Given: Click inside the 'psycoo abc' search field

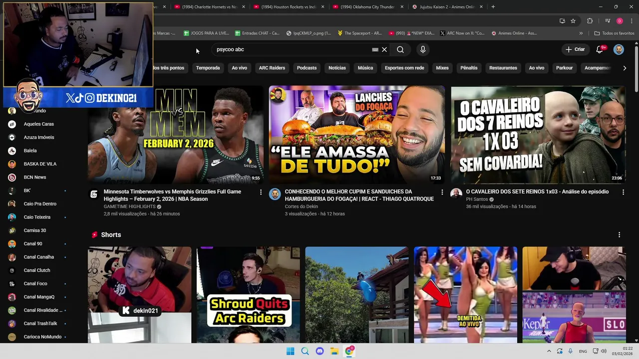Looking at the screenshot, I should coord(292,49).
